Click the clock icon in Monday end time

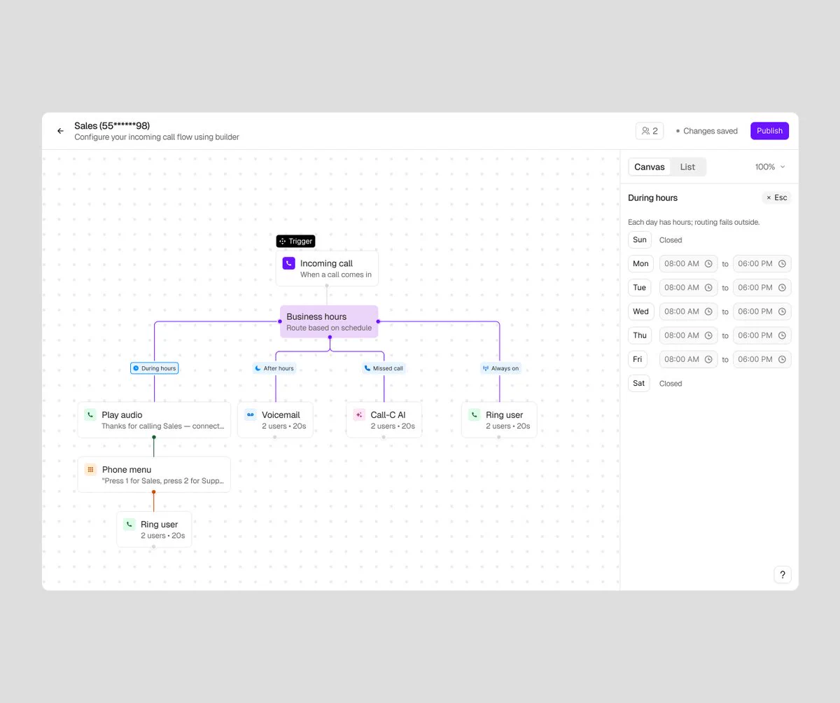click(782, 264)
